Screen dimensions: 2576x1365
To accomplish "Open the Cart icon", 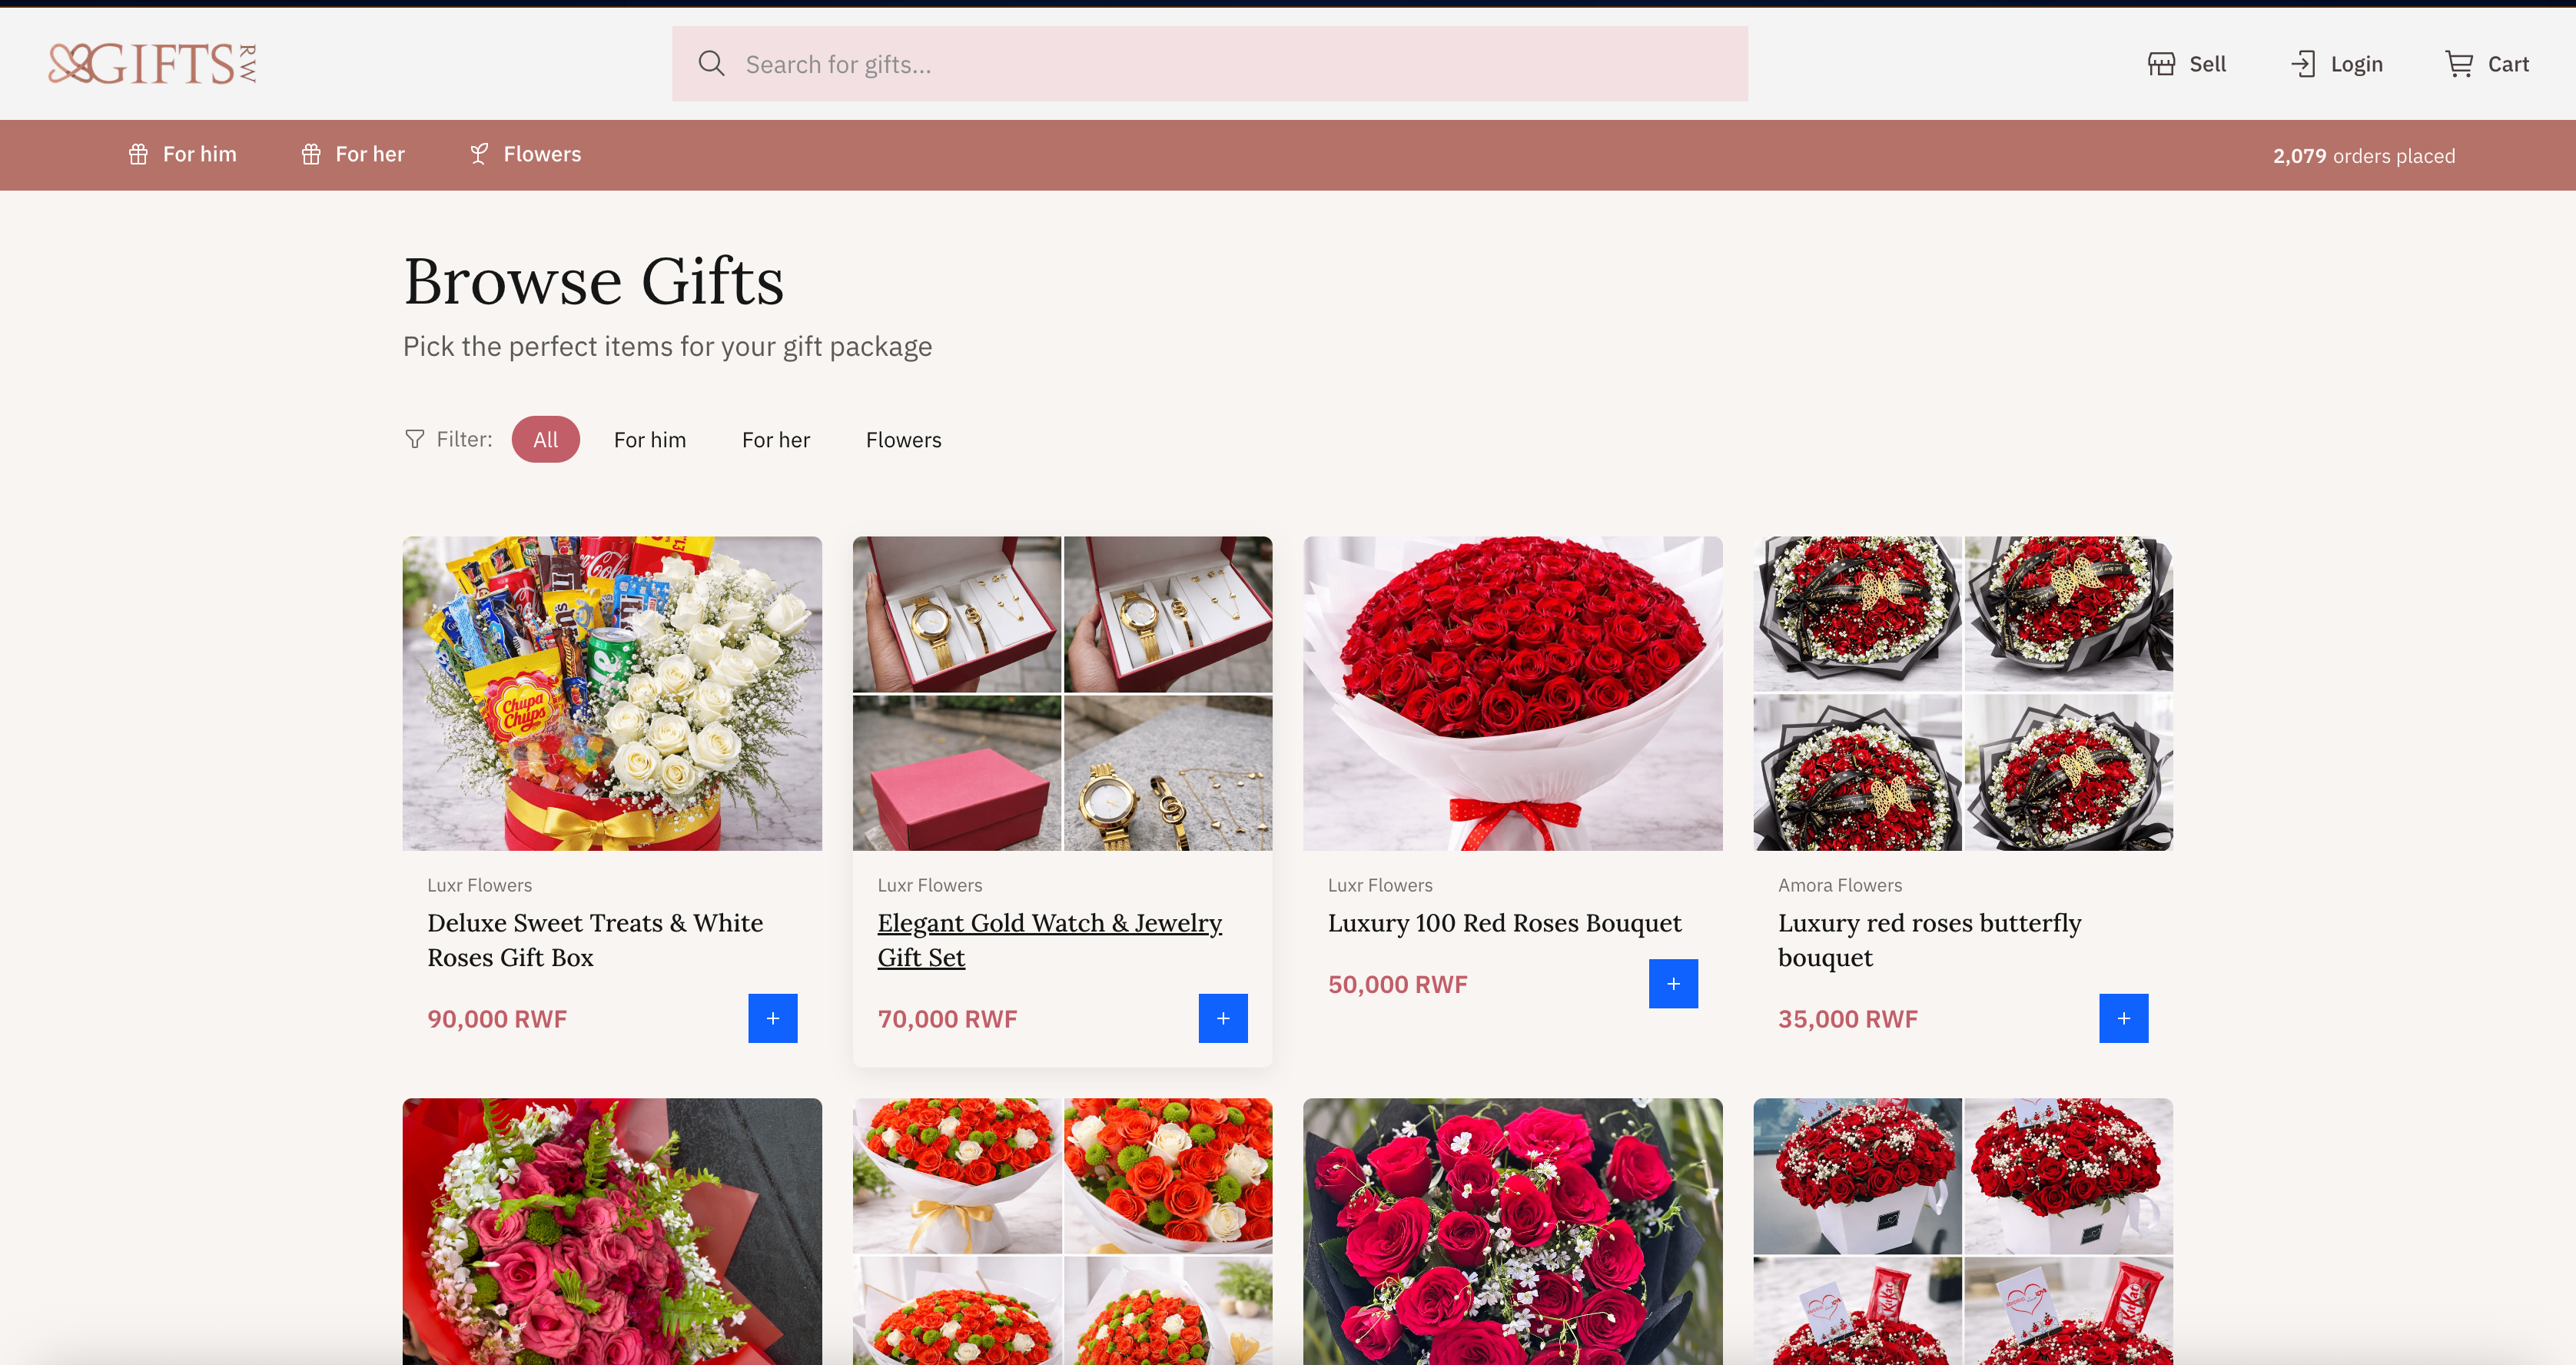I will 2460,63.
